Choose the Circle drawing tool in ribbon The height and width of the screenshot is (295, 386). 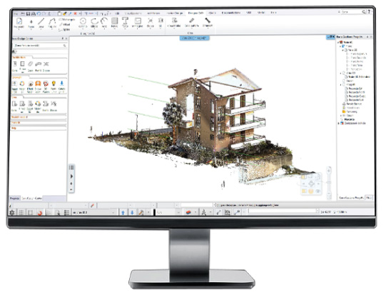83,23
